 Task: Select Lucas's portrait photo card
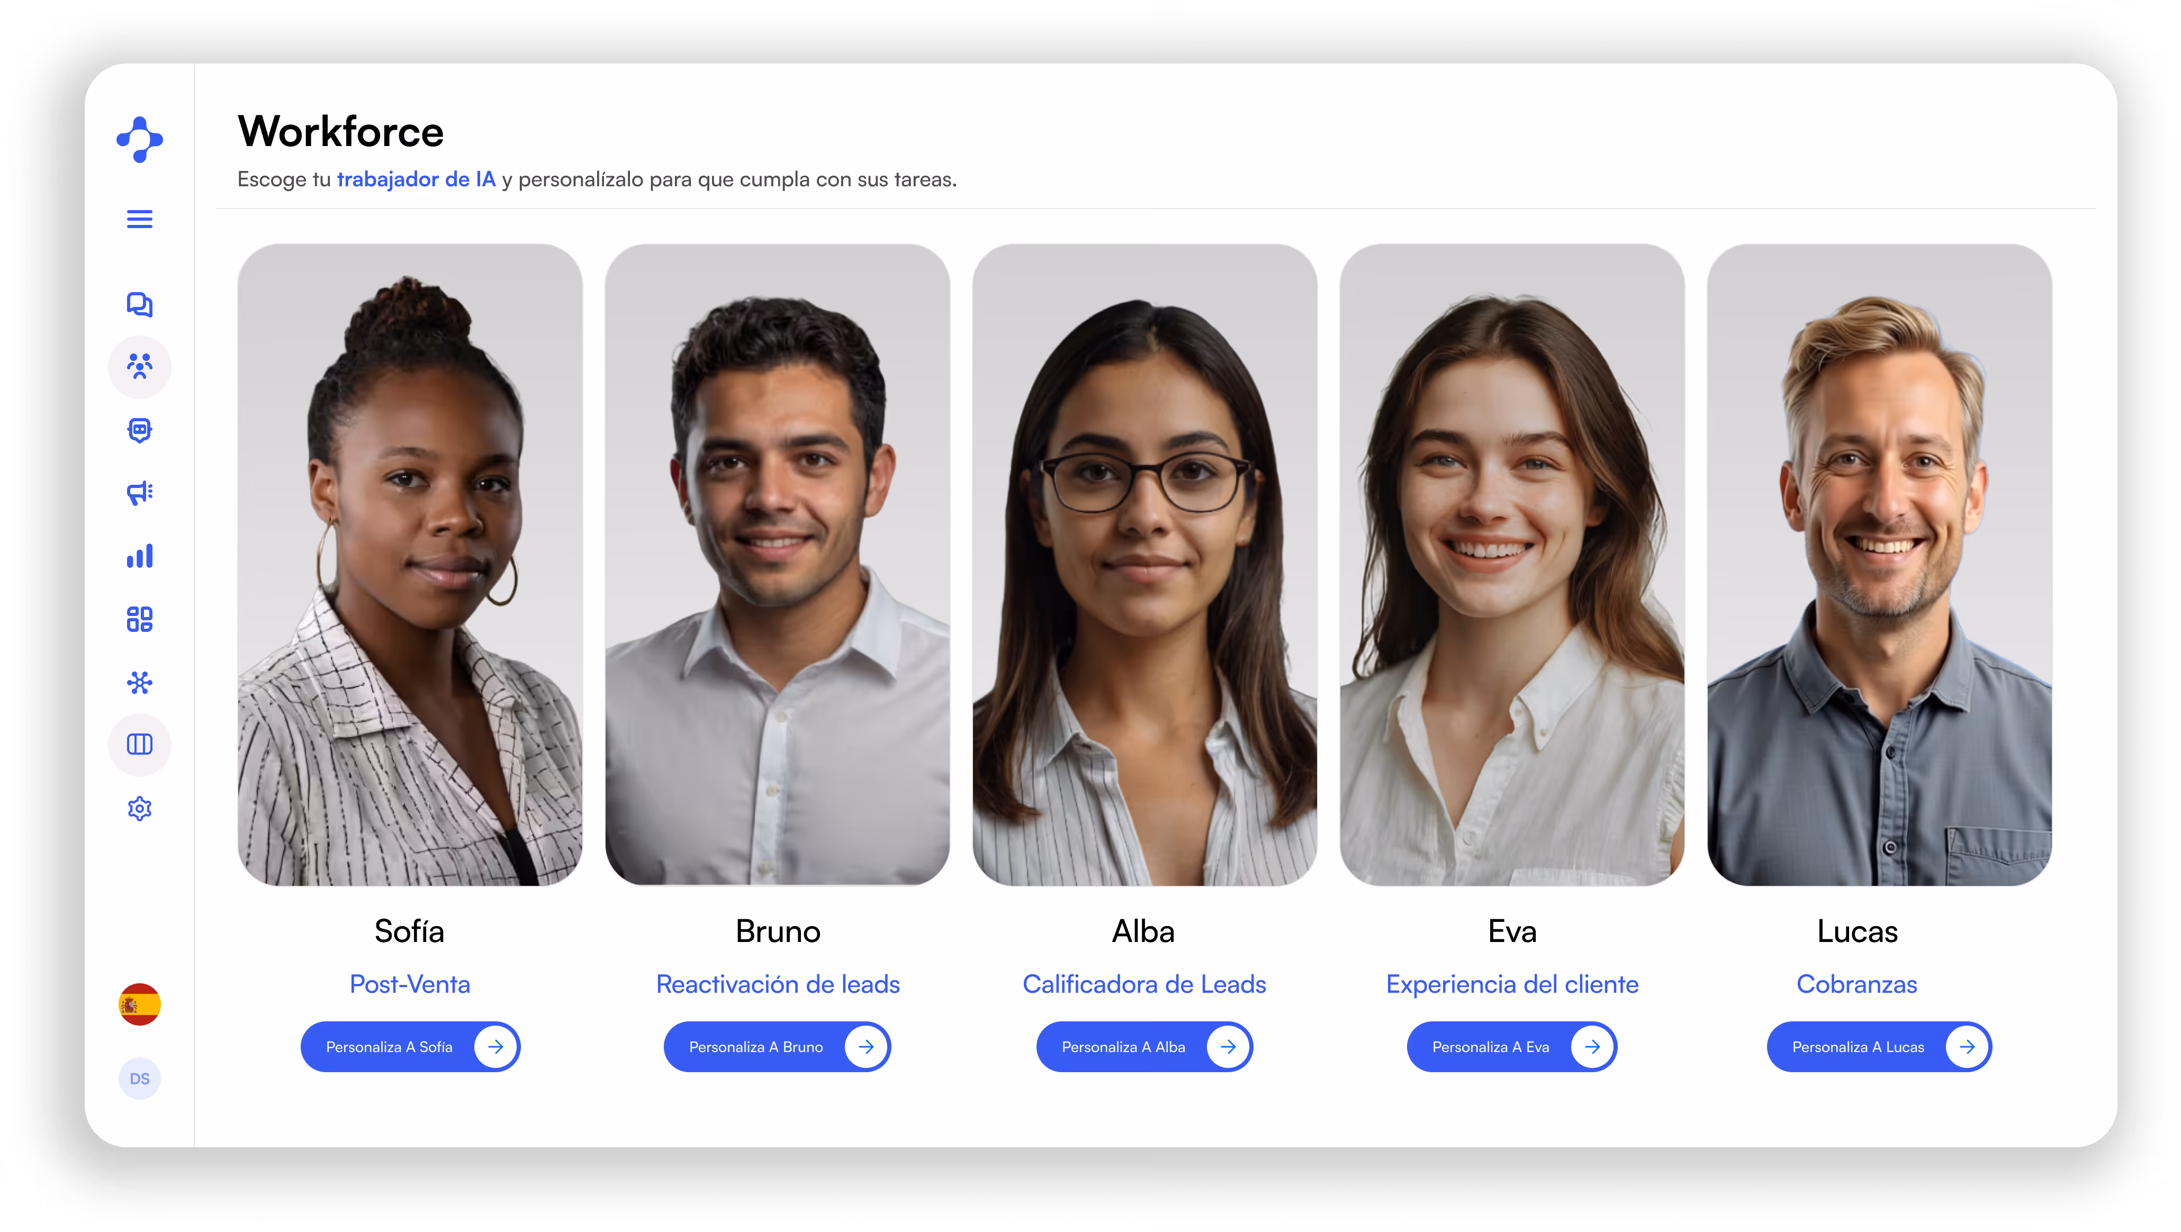[1880, 565]
